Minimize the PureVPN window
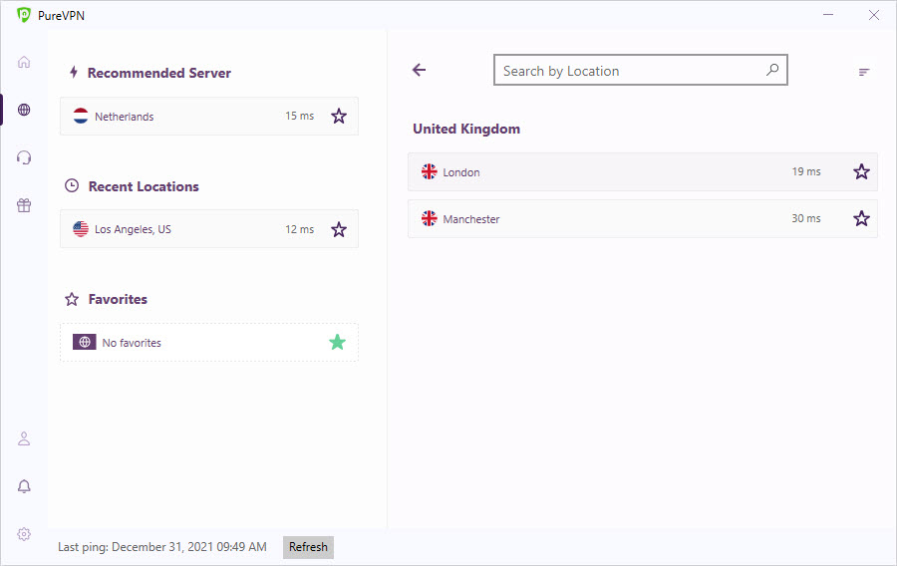This screenshot has height=566, width=897. click(x=828, y=15)
